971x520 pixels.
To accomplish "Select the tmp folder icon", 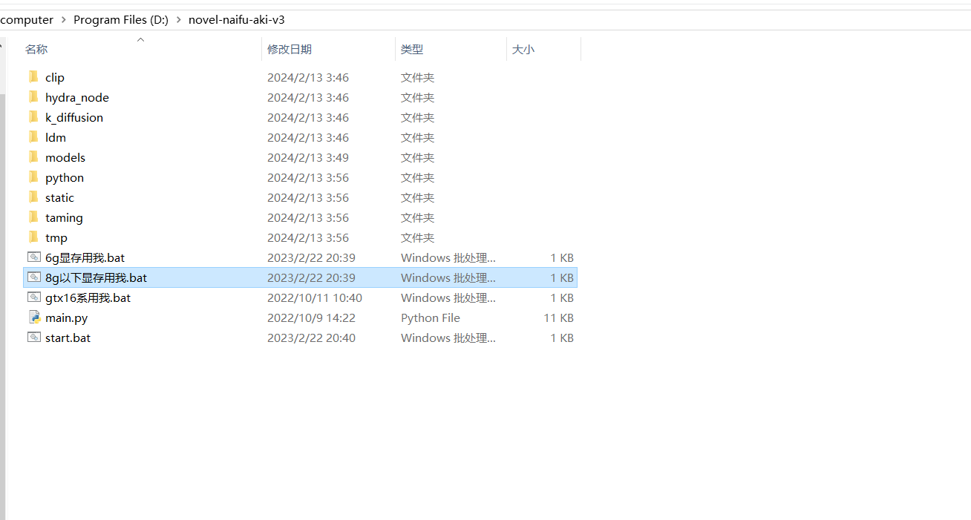I will 33,237.
